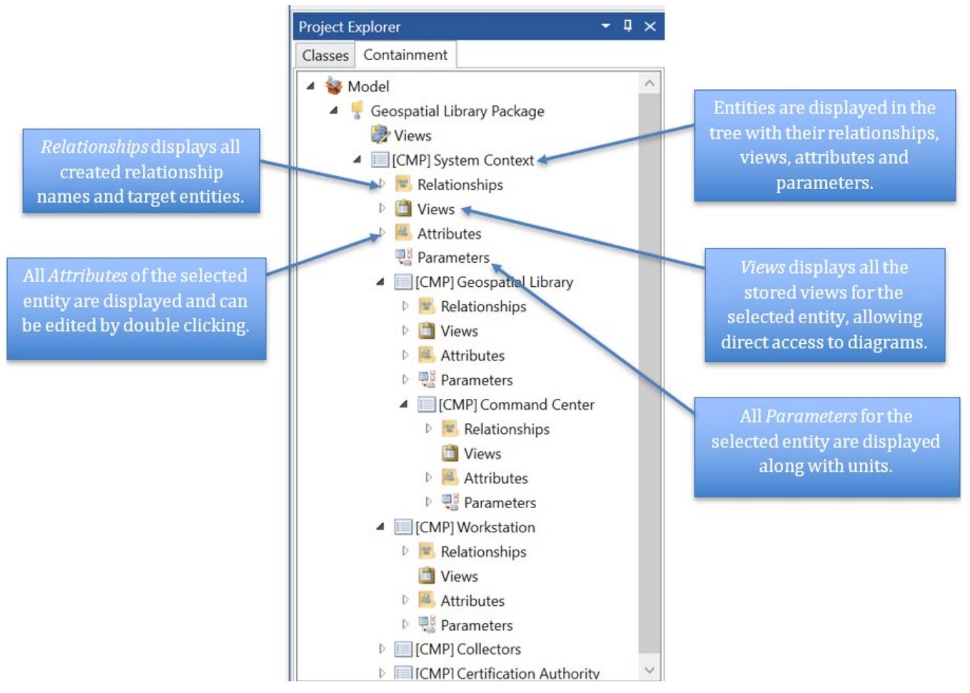This screenshot has height=693, width=970.
Task: Click the System Context component icon
Action: coord(380,160)
